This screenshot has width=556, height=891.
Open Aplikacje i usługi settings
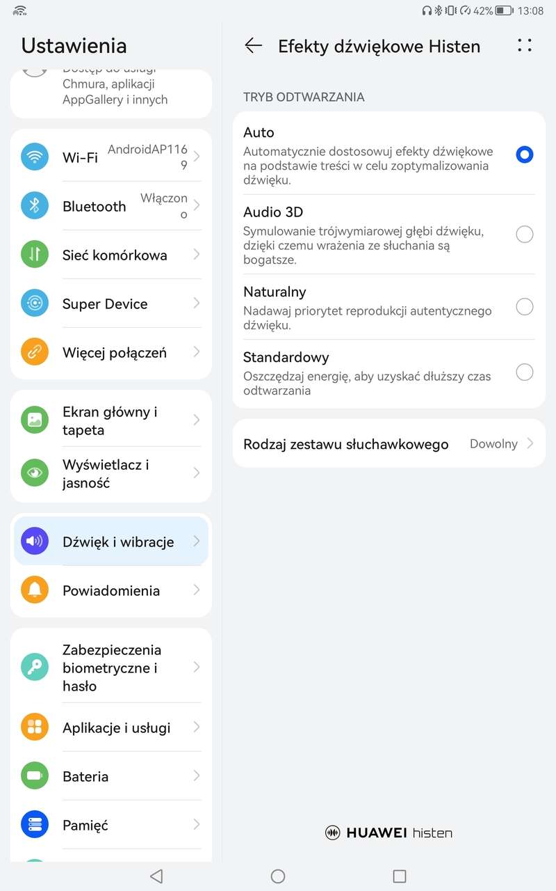click(111, 727)
